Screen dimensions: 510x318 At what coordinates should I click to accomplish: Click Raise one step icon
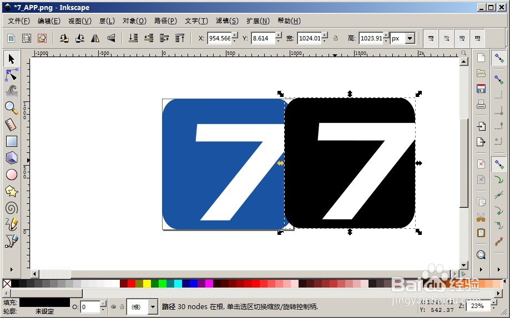[x=164, y=38]
